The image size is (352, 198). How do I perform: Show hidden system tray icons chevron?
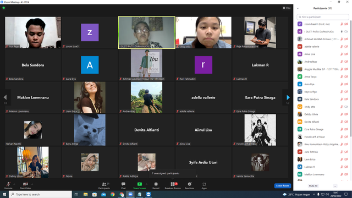(314, 194)
